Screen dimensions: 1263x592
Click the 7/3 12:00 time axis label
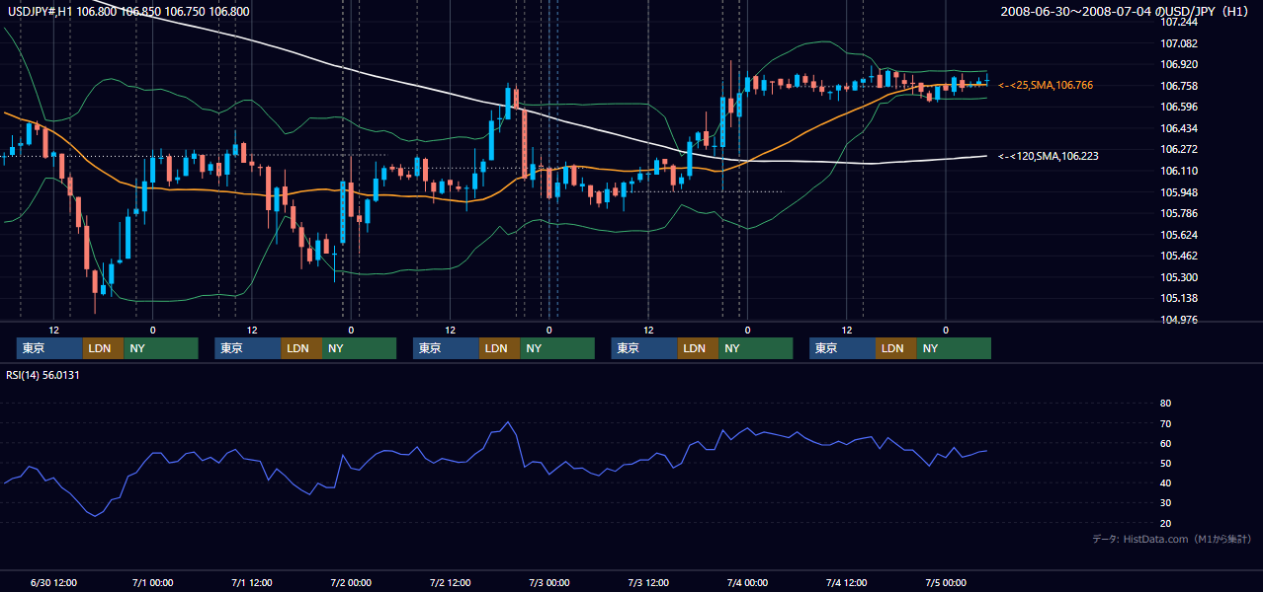[648, 582]
